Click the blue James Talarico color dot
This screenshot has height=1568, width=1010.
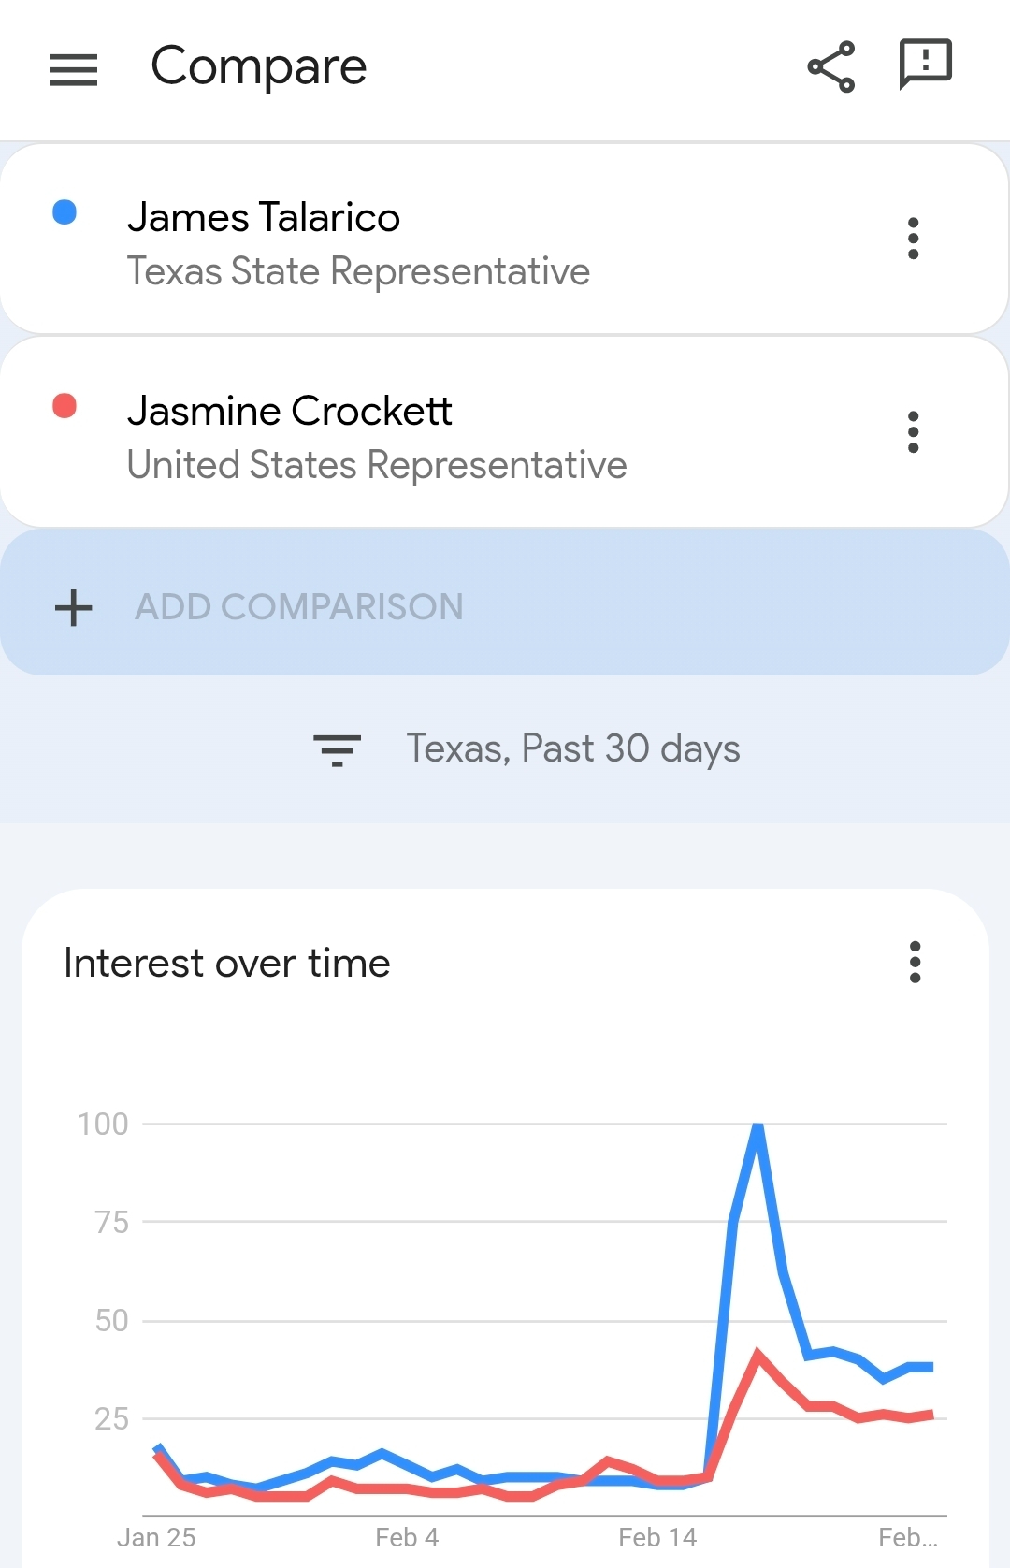pos(65,212)
